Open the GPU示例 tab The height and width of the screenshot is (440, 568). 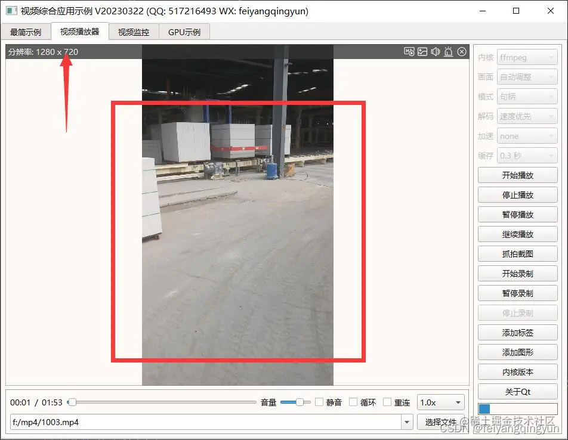tap(184, 32)
